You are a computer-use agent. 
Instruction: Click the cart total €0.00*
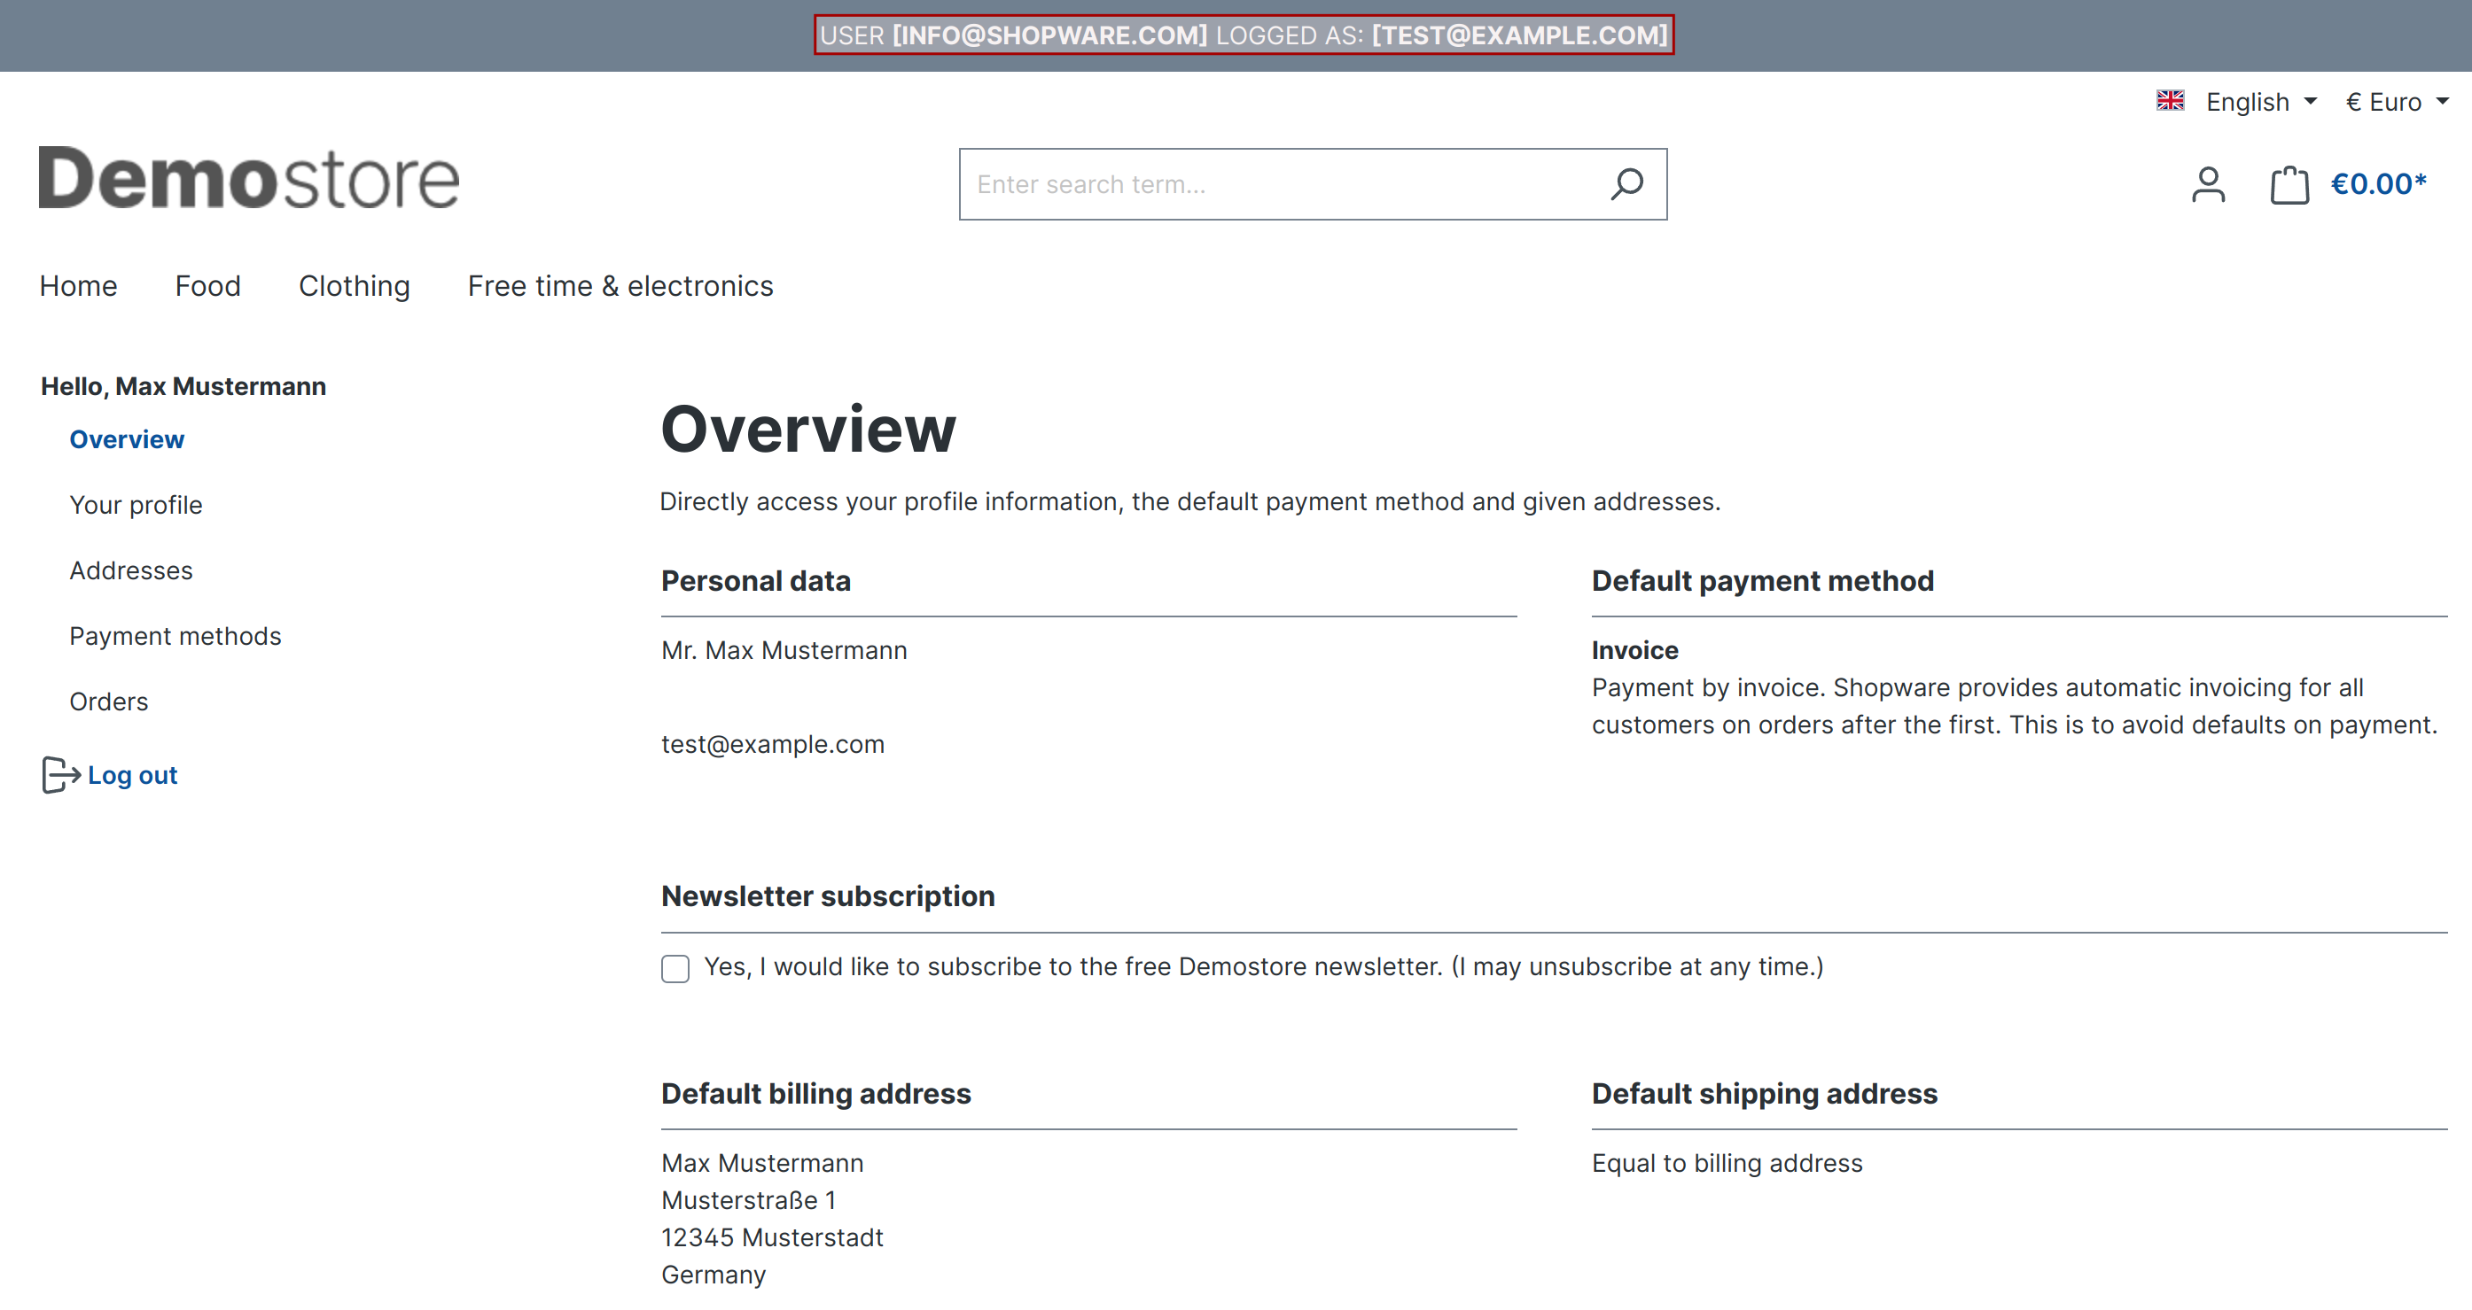2379,184
